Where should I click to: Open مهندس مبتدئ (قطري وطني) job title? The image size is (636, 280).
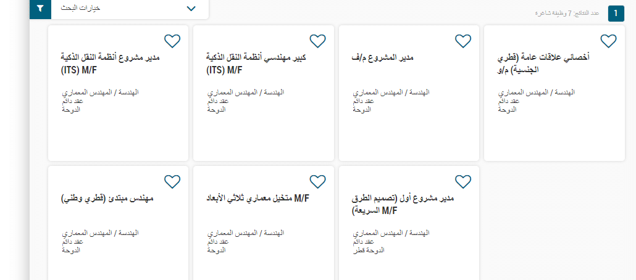tap(107, 199)
